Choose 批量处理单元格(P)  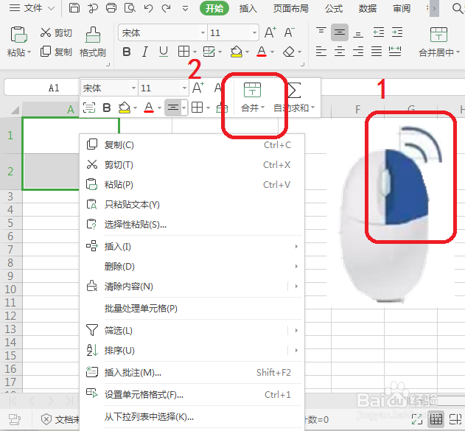point(192,309)
